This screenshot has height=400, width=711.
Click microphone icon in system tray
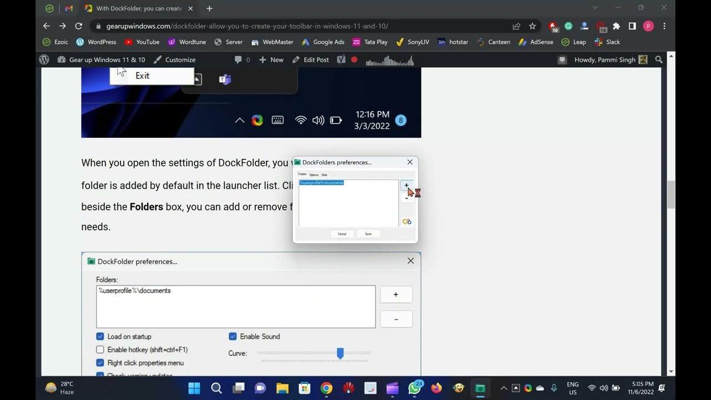[x=554, y=388]
